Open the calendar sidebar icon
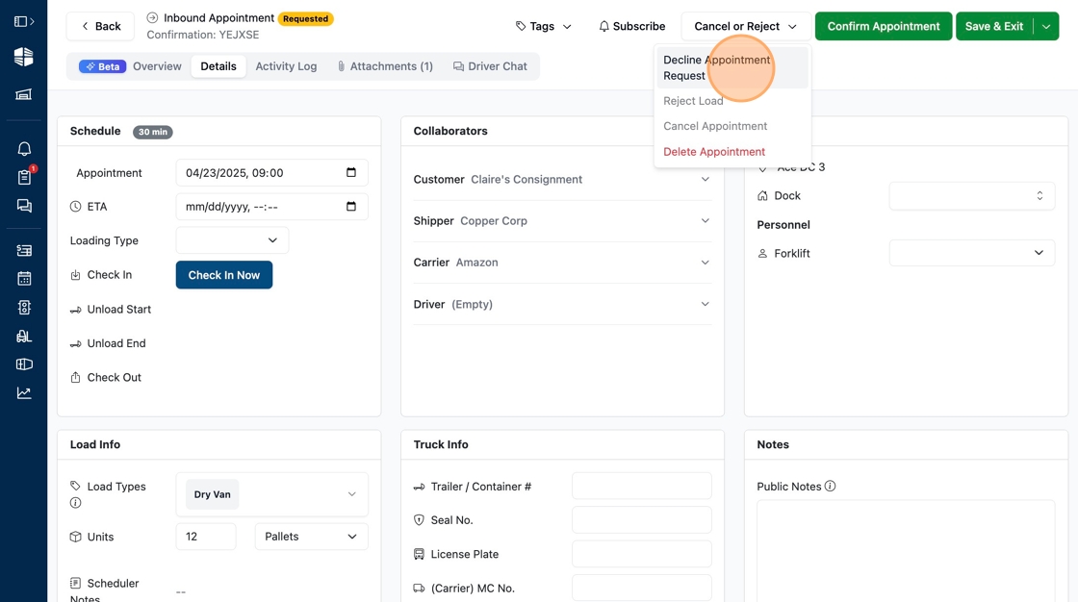The width and height of the screenshot is (1078, 602). point(24,279)
